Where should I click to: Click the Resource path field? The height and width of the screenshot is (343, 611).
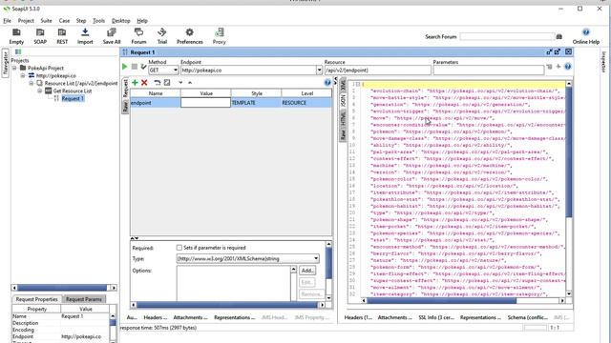tap(378, 71)
